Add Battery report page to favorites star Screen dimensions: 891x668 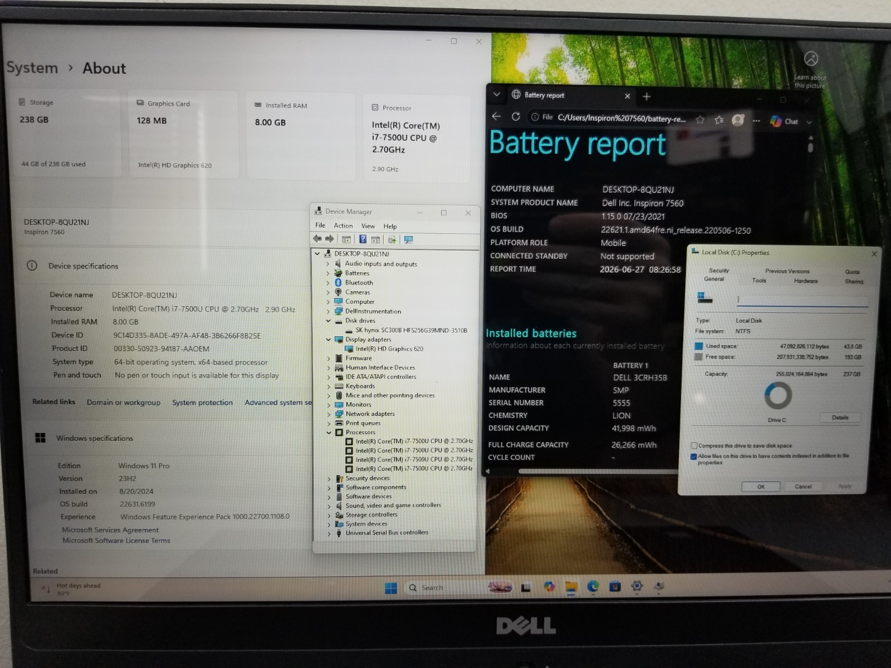700,119
